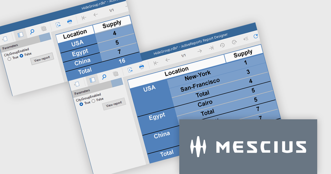Image resolution: width=331 pixels, height=174 pixels.
Task: Click the back-to-designer icon in the back window
Action: point(5,39)
